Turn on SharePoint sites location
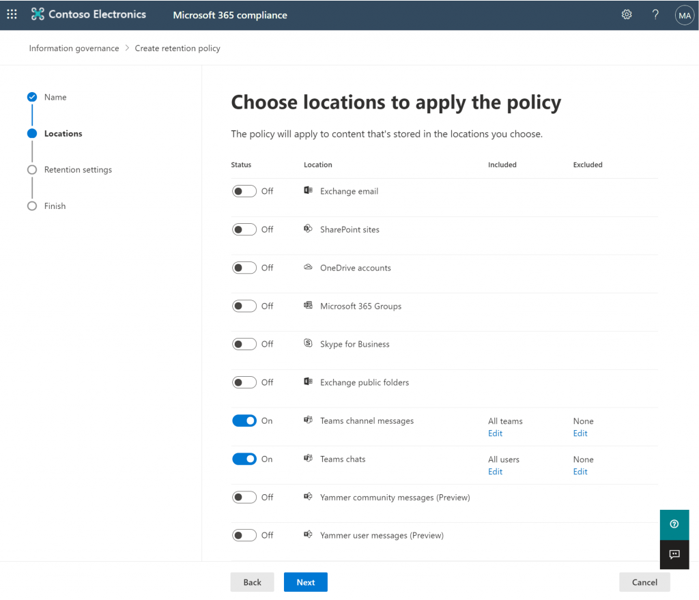The height and width of the screenshot is (600, 699). (244, 229)
